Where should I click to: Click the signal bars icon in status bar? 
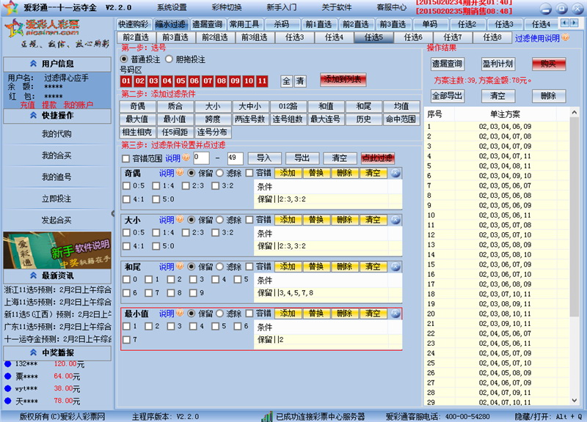click(267, 416)
